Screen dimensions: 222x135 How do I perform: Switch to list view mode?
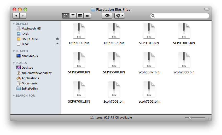pyautogui.click(x=73, y=16)
